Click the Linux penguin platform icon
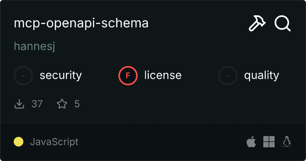The image size is (306, 161). coord(287,142)
